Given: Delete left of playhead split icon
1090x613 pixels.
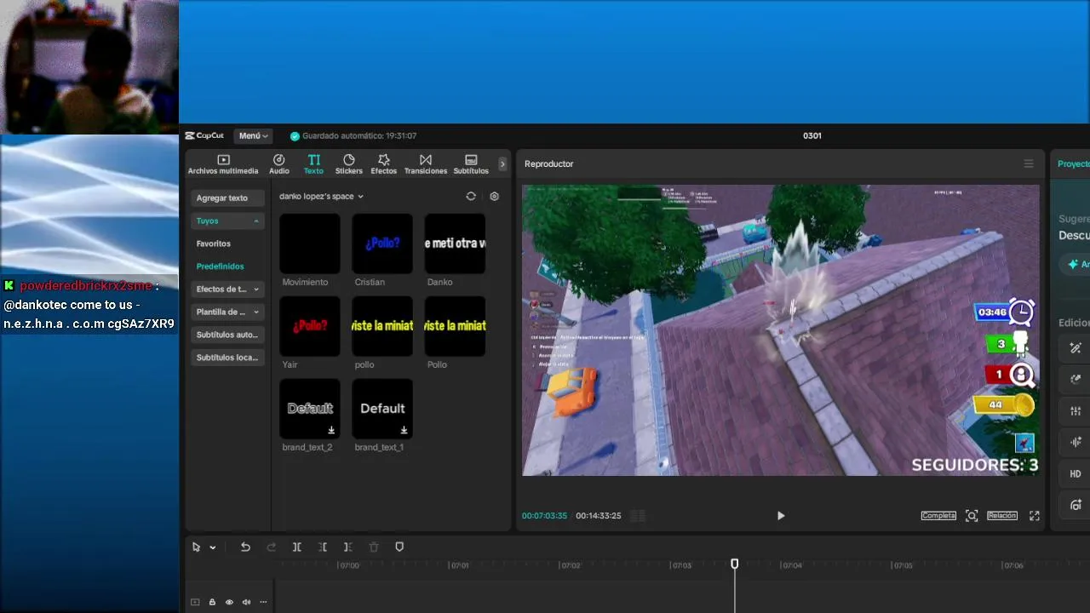Looking at the screenshot, I should point(323,547).
